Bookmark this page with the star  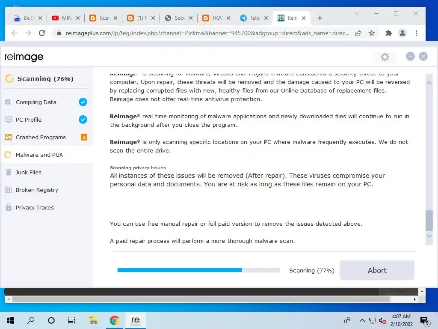(x=372, y=33)
